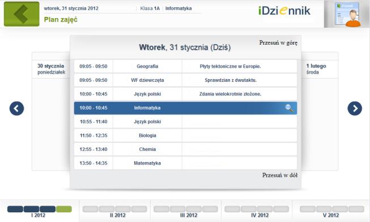
Task: Click the magnifier icon in Informatyka row
Action: 290,108
